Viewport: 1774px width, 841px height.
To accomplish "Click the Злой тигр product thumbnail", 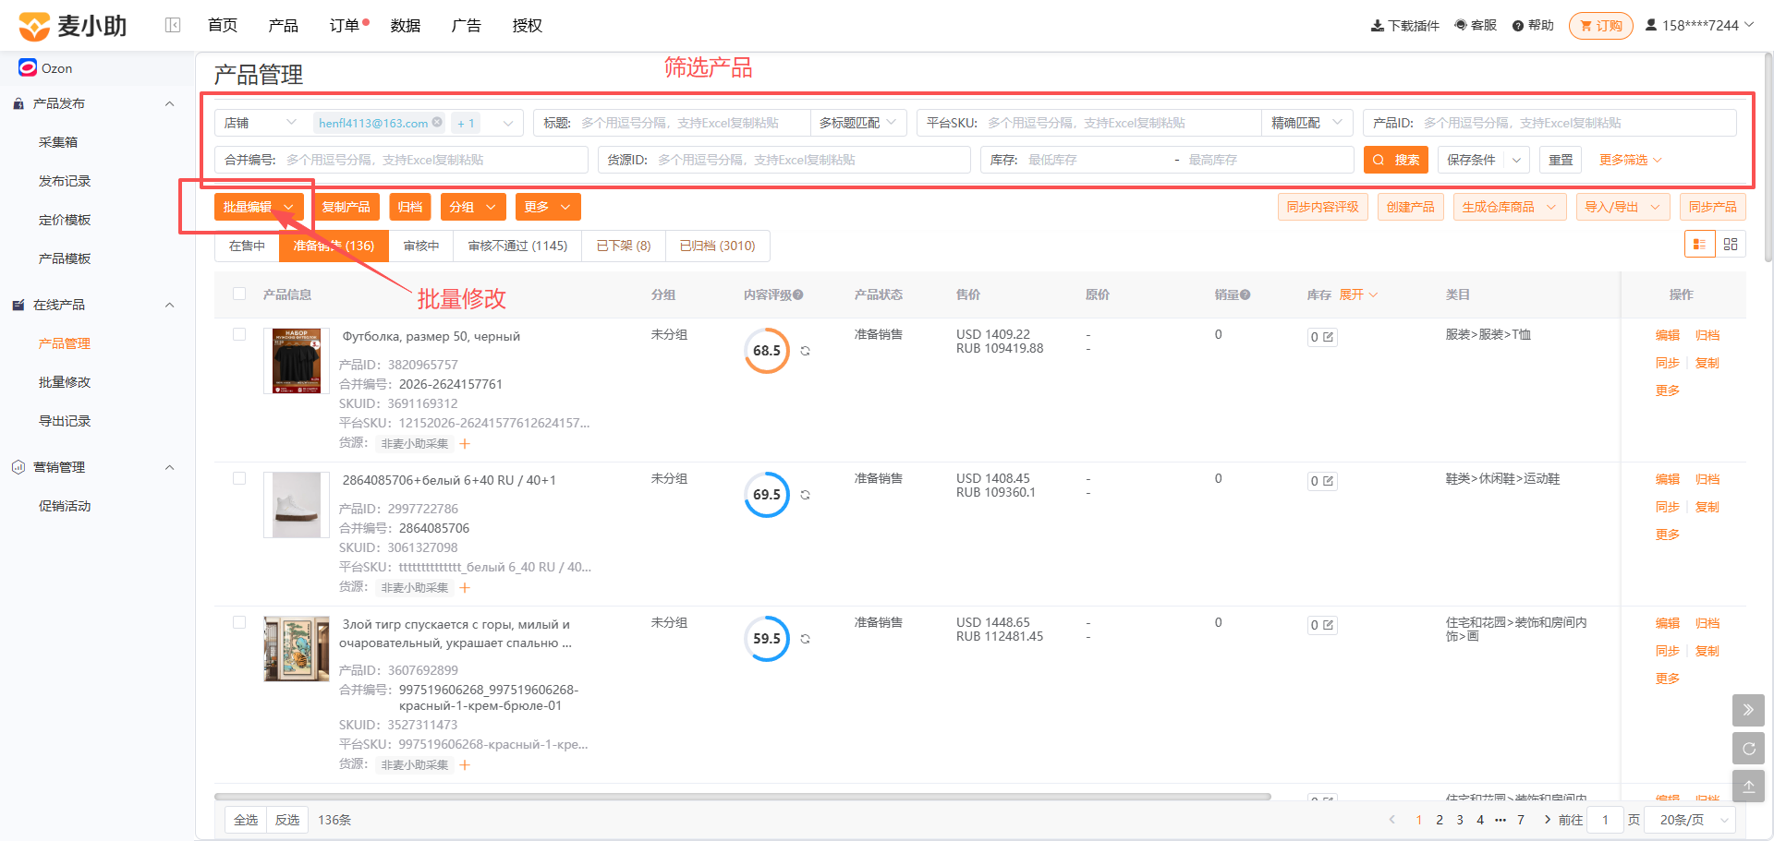I will click(296, 649).
